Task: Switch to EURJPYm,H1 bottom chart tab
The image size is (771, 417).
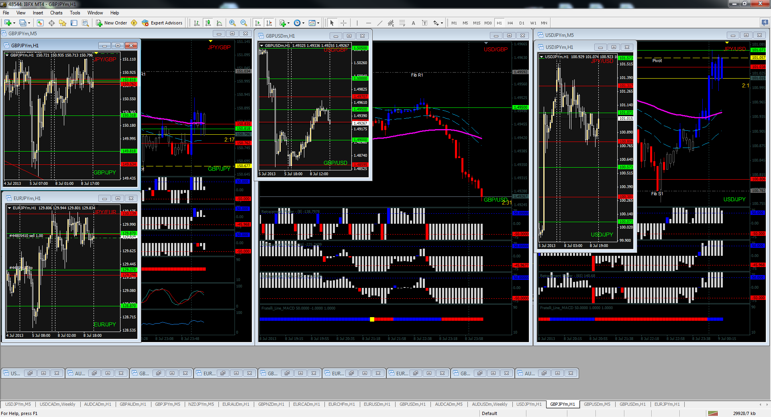Action: (667, 404)
